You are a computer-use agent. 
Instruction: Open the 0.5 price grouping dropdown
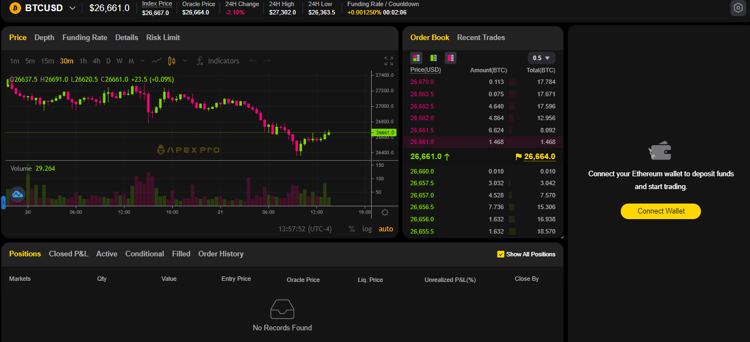tap(541, 58)
